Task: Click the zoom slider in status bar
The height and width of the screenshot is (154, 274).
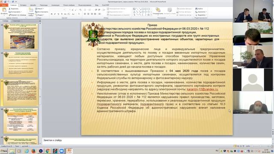Action: [x=260, y=146]
